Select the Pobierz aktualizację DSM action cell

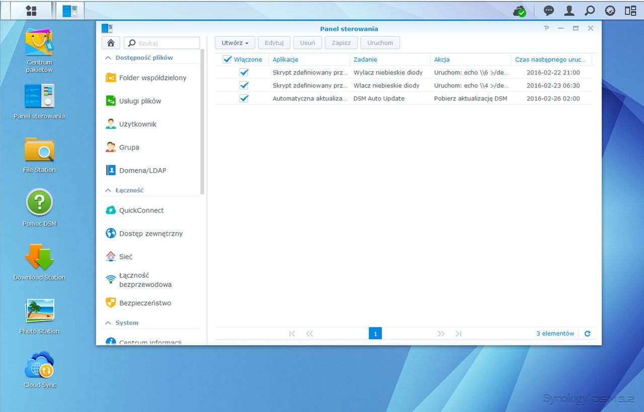coord(471,98)
